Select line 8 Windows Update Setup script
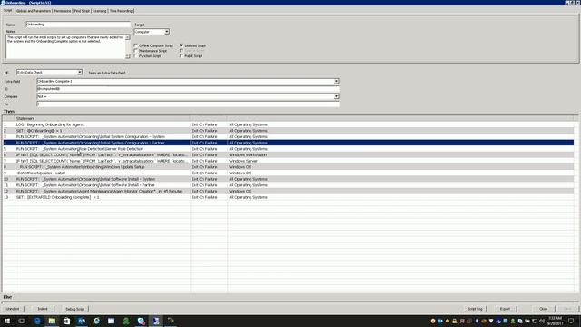The image size is (581, 327). [288, 167]
